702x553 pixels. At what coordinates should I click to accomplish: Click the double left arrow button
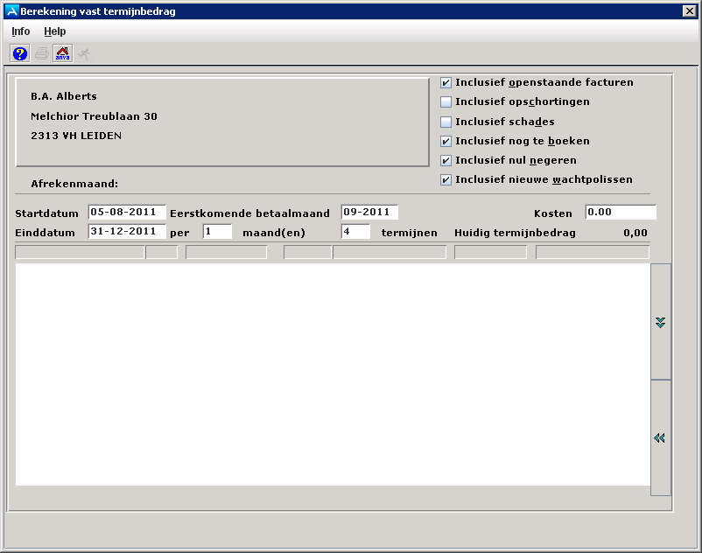coord(661,437)
